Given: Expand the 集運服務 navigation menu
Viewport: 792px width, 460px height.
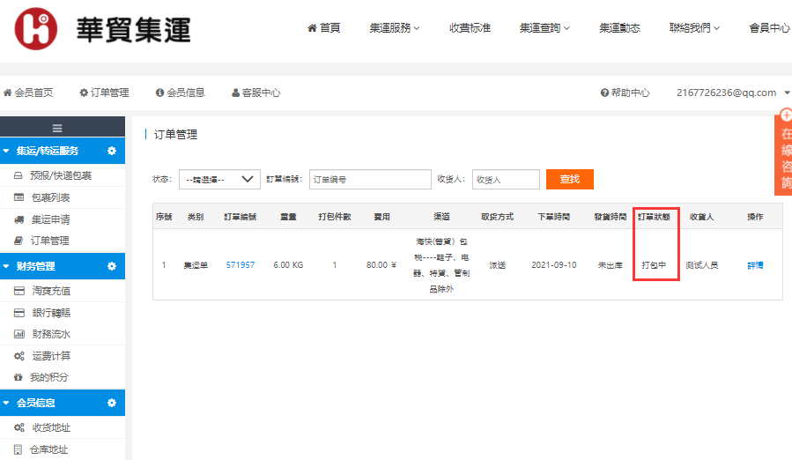Looking at the screenshot, I should (394, 28).
